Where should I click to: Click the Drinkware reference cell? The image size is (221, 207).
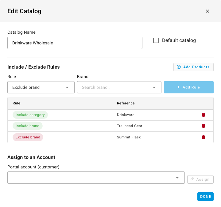pyautogui.click(x=126, y=115)
